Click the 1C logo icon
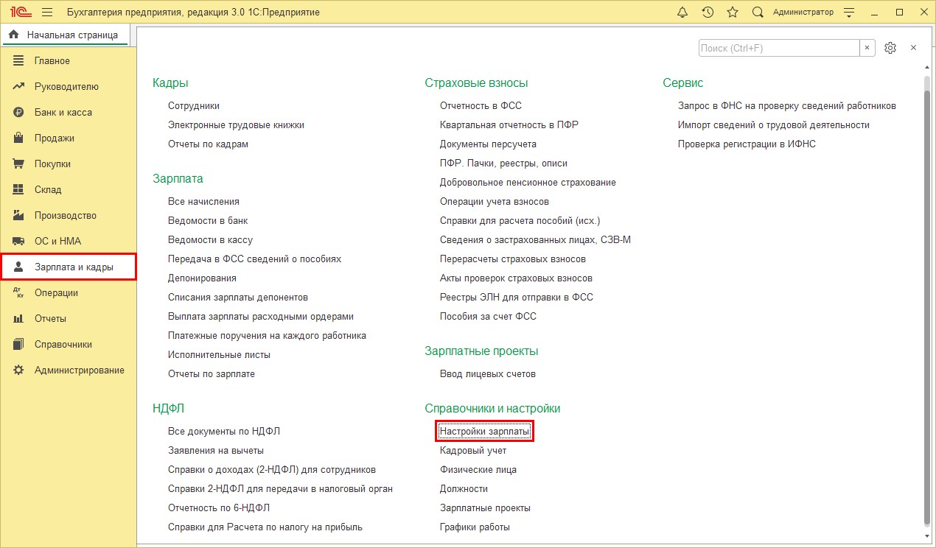Image resolution: width=936 pixels, height=548 pixels. pyautogui.click(x=20, y=13)
